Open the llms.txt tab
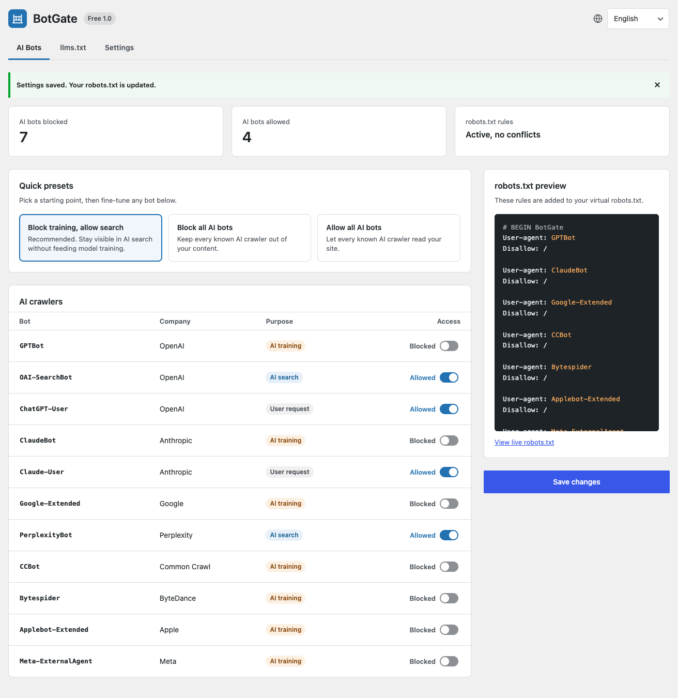The width and height of the screenshot is (678, 698). 73,48
